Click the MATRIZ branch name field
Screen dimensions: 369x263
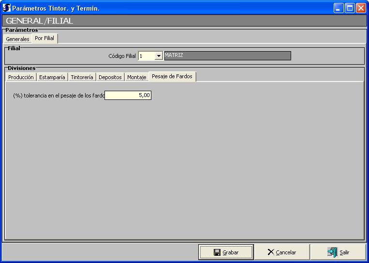227,56
